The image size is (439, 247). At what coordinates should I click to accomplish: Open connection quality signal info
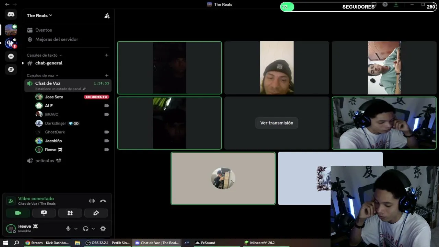pyautogui.click(x=11, y=201)
